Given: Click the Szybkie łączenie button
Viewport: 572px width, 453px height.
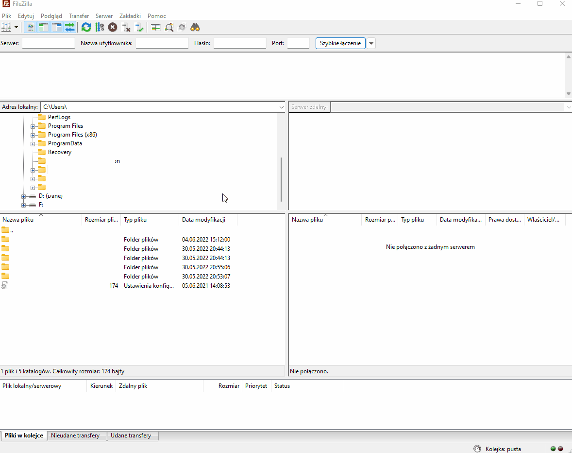Looking at the screenshot, I should click(x=340, y=43).
